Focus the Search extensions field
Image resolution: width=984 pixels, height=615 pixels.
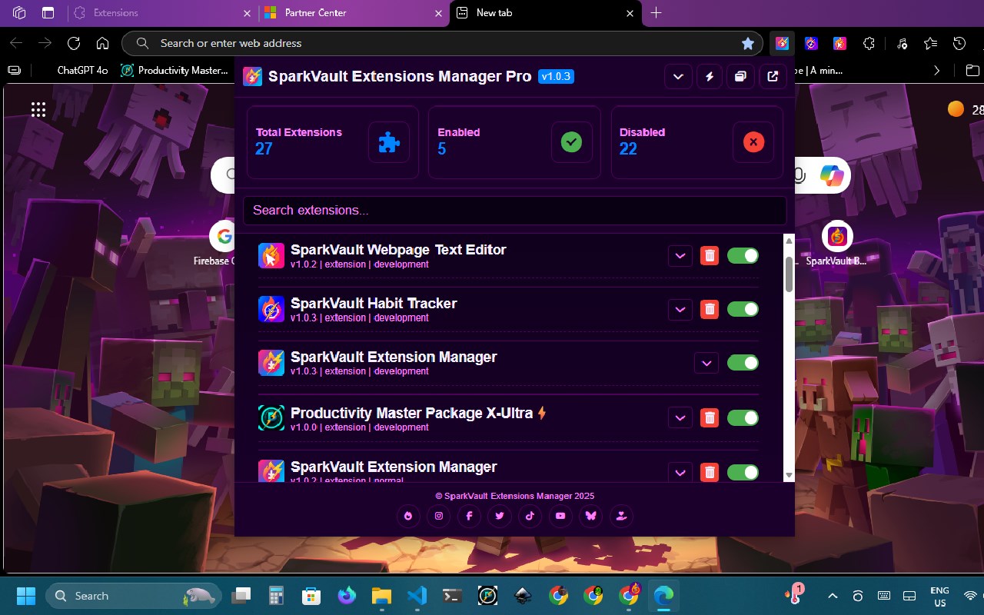tap(515, 210)
